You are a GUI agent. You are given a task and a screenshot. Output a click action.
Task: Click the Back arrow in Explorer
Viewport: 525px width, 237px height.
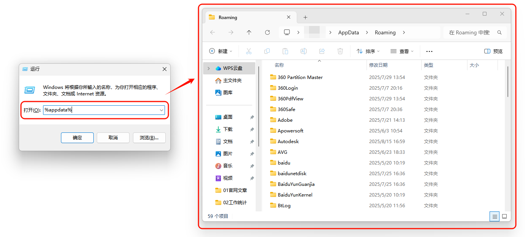click(x=213, y=32)
